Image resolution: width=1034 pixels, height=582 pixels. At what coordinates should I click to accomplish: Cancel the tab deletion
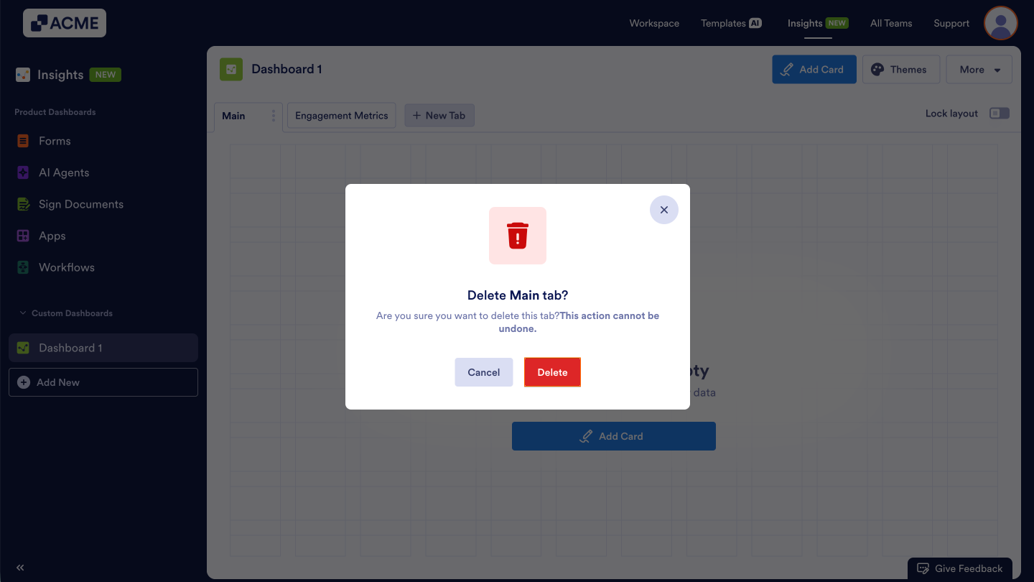click(483, 372)
